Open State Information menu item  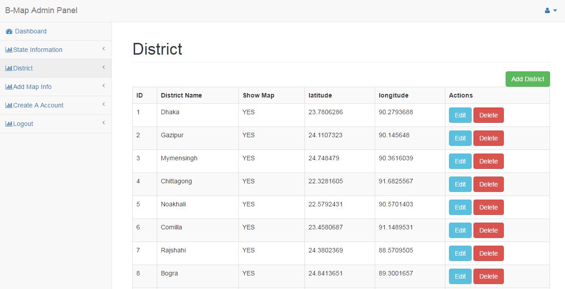56,50
